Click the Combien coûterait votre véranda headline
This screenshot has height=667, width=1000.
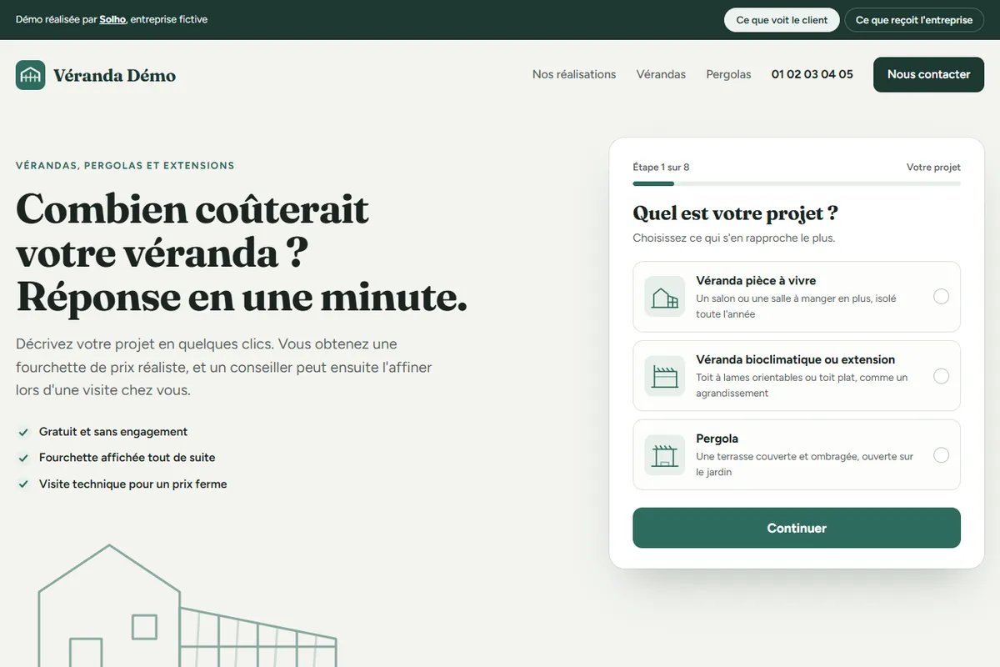pyautogui.click(x=242, y=253)
